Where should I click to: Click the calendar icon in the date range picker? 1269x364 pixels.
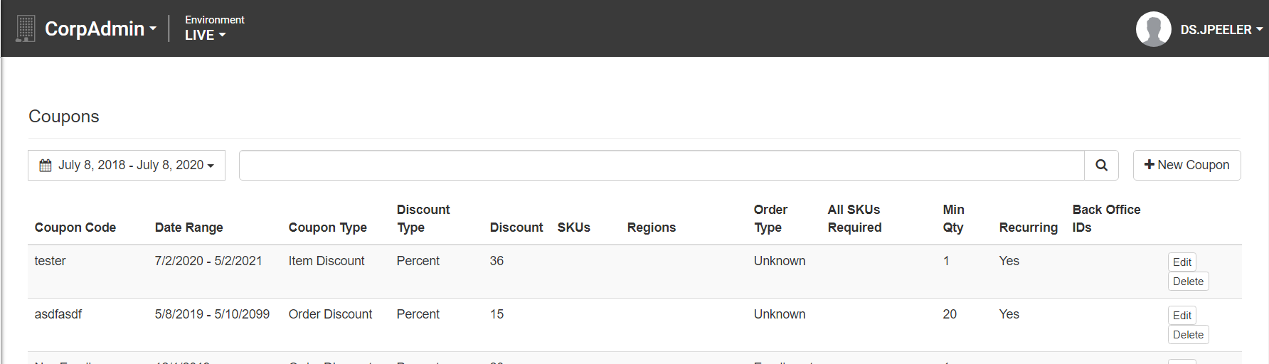(46, 165)
